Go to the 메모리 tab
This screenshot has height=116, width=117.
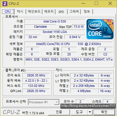pyautogui.click(x=49, y=12)
